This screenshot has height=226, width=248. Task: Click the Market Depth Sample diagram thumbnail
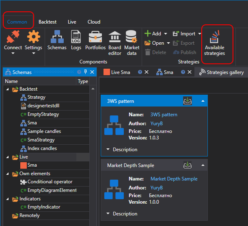click(x=114, y=189)
